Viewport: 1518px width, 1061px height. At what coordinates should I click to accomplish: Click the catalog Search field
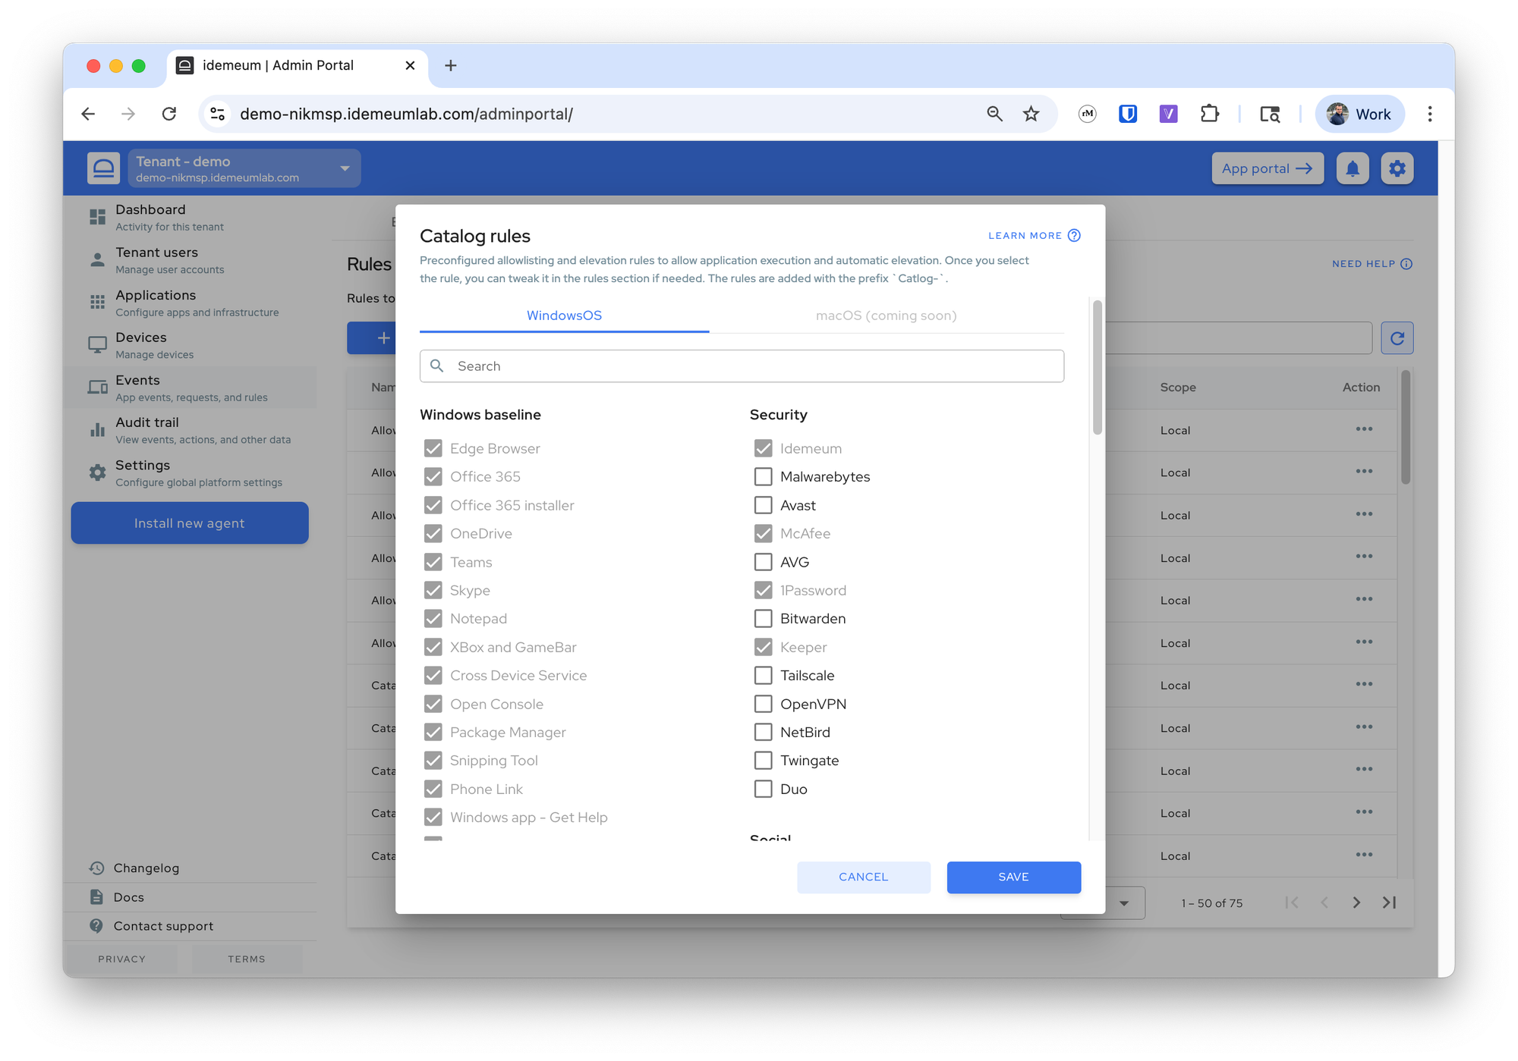[742, 366]
